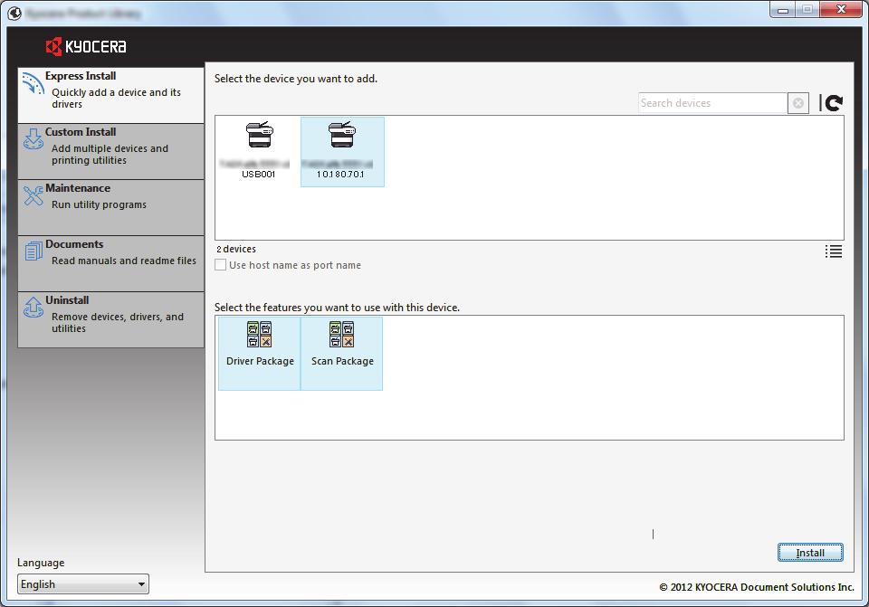The image size is (869, 607).
Task: Open the Language dropdown
Action: [x=83, y=583]
